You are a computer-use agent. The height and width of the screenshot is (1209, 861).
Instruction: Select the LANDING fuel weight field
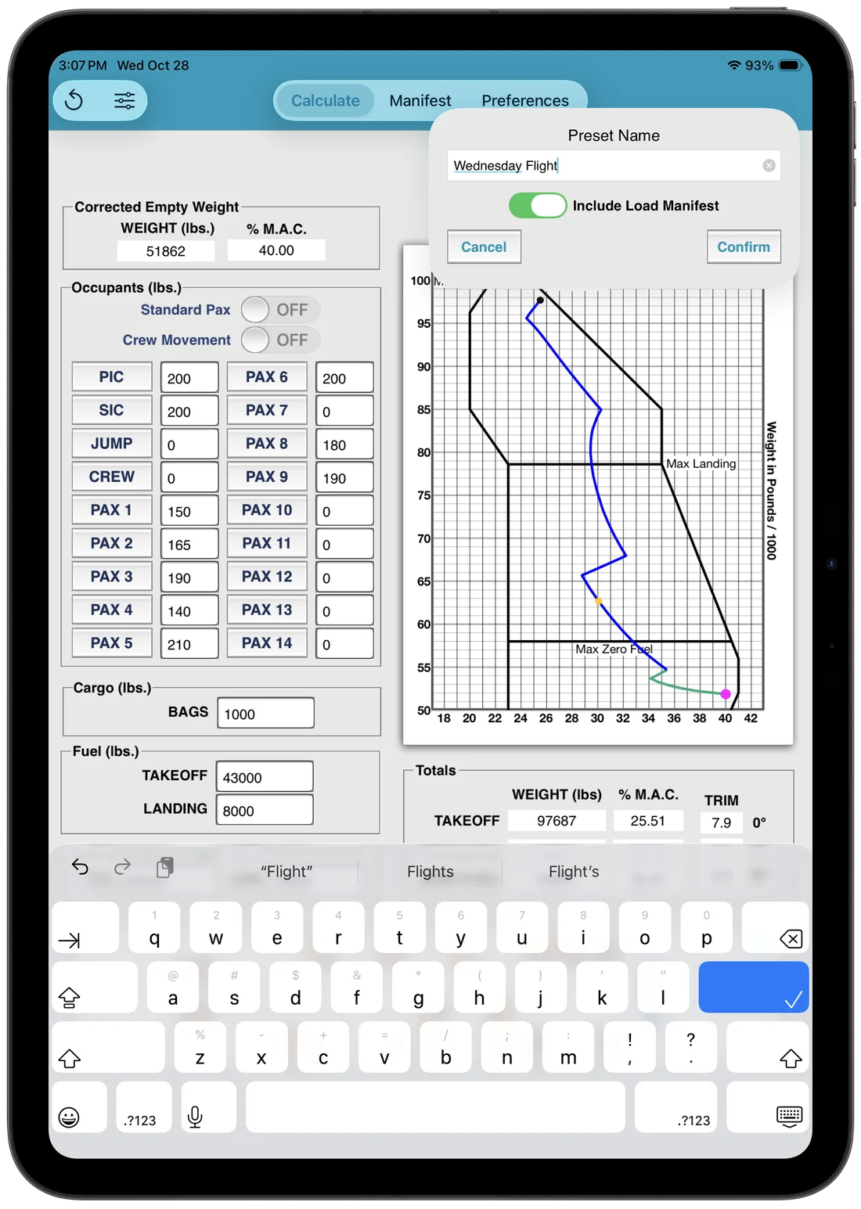(x=265, y=810)
